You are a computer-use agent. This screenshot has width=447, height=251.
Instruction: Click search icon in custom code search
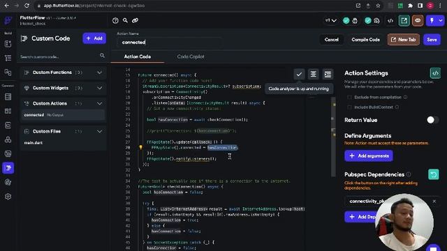[x=102, y=56]
